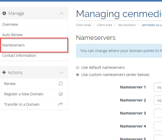
Task: Click the Actions plus icon
Action: [x=4, y=73]
